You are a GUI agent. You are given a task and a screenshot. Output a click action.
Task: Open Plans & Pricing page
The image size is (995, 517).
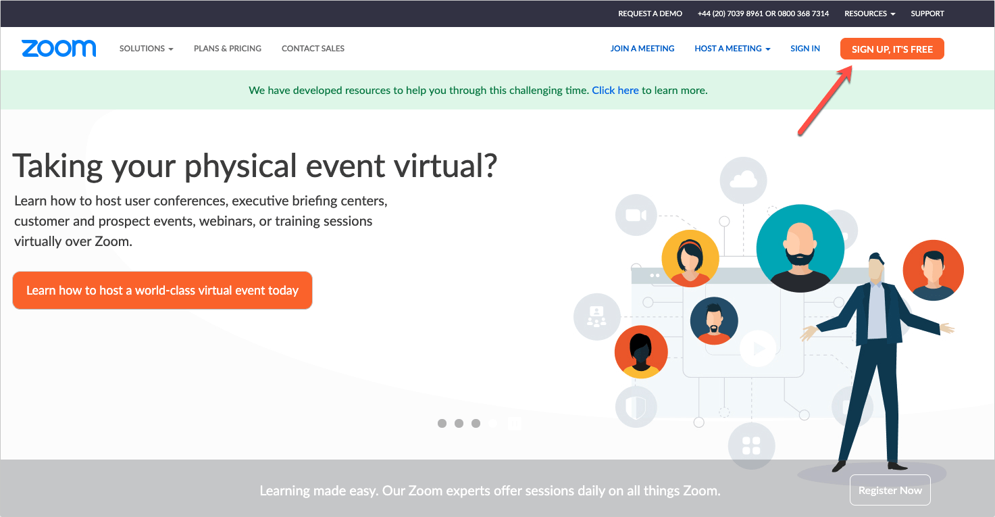click(x=227, y=49)
